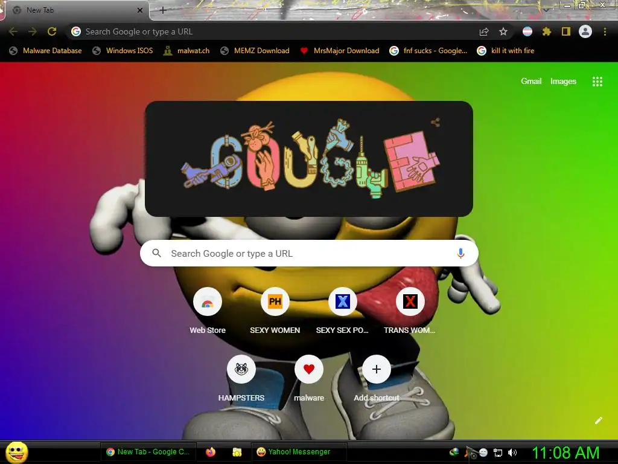Open Gmail link

[x=531, y=82]
